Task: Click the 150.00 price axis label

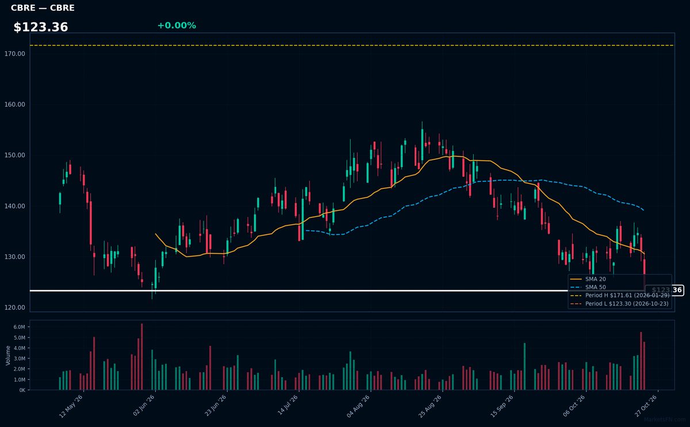Action: click(x=16, y=155)
